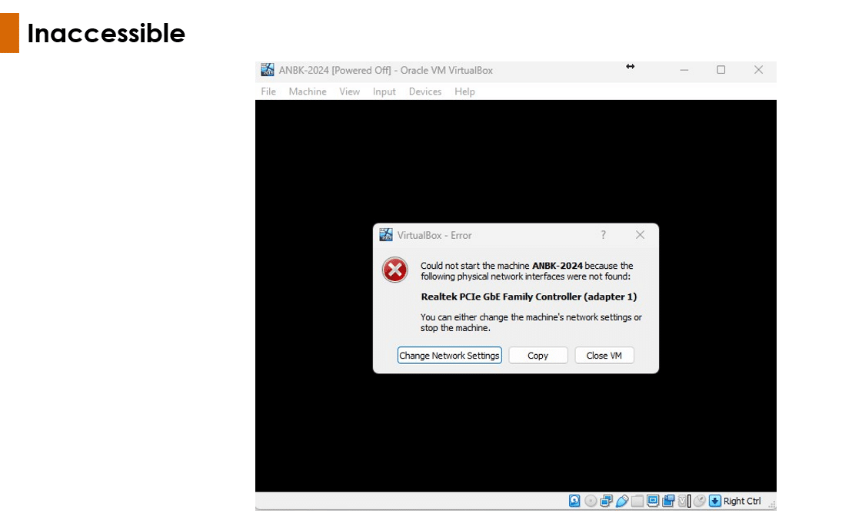Click the recording status bar icon
Image resolution: width=862 pixels, height=530 pixels.
point(668,501)
